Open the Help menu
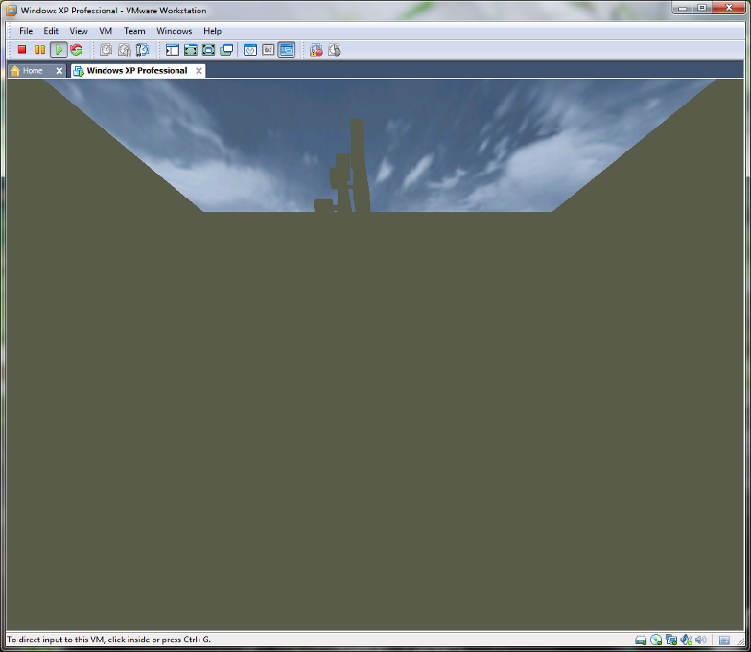The image size is (751, 652). point(212,31)
